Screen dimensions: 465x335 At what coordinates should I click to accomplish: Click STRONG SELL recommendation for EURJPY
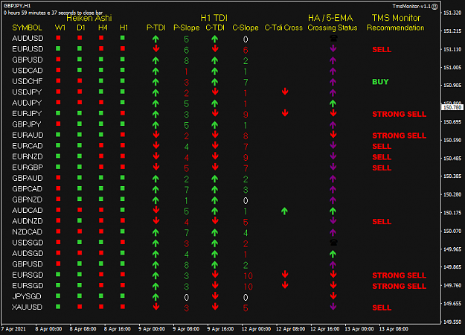pyautogui.click(x=400, y=114)
